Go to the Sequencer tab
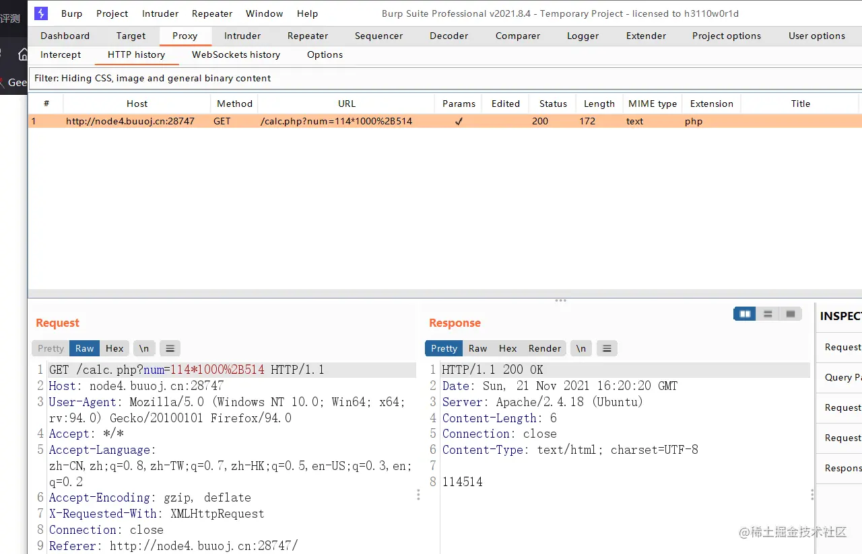862x554 pixels. click(x=378, y=36)
